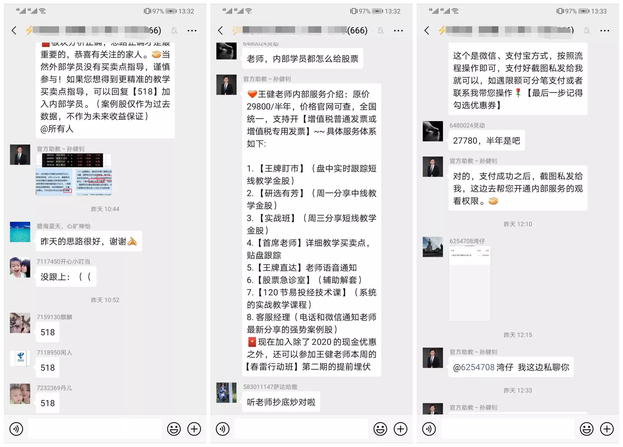Tap the voice input icon in the left chat
This screenshot has height=447, width=623.
(x=16, y=429)
